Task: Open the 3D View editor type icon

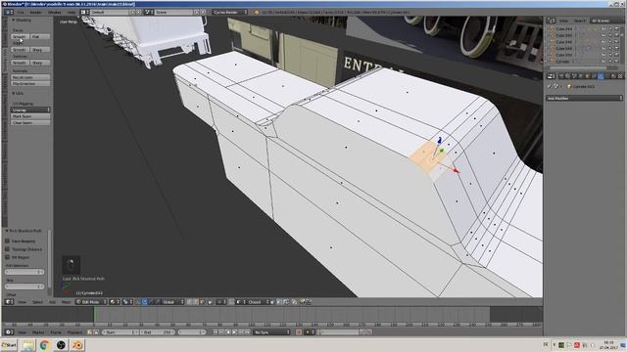Action: tap(9, 302)
